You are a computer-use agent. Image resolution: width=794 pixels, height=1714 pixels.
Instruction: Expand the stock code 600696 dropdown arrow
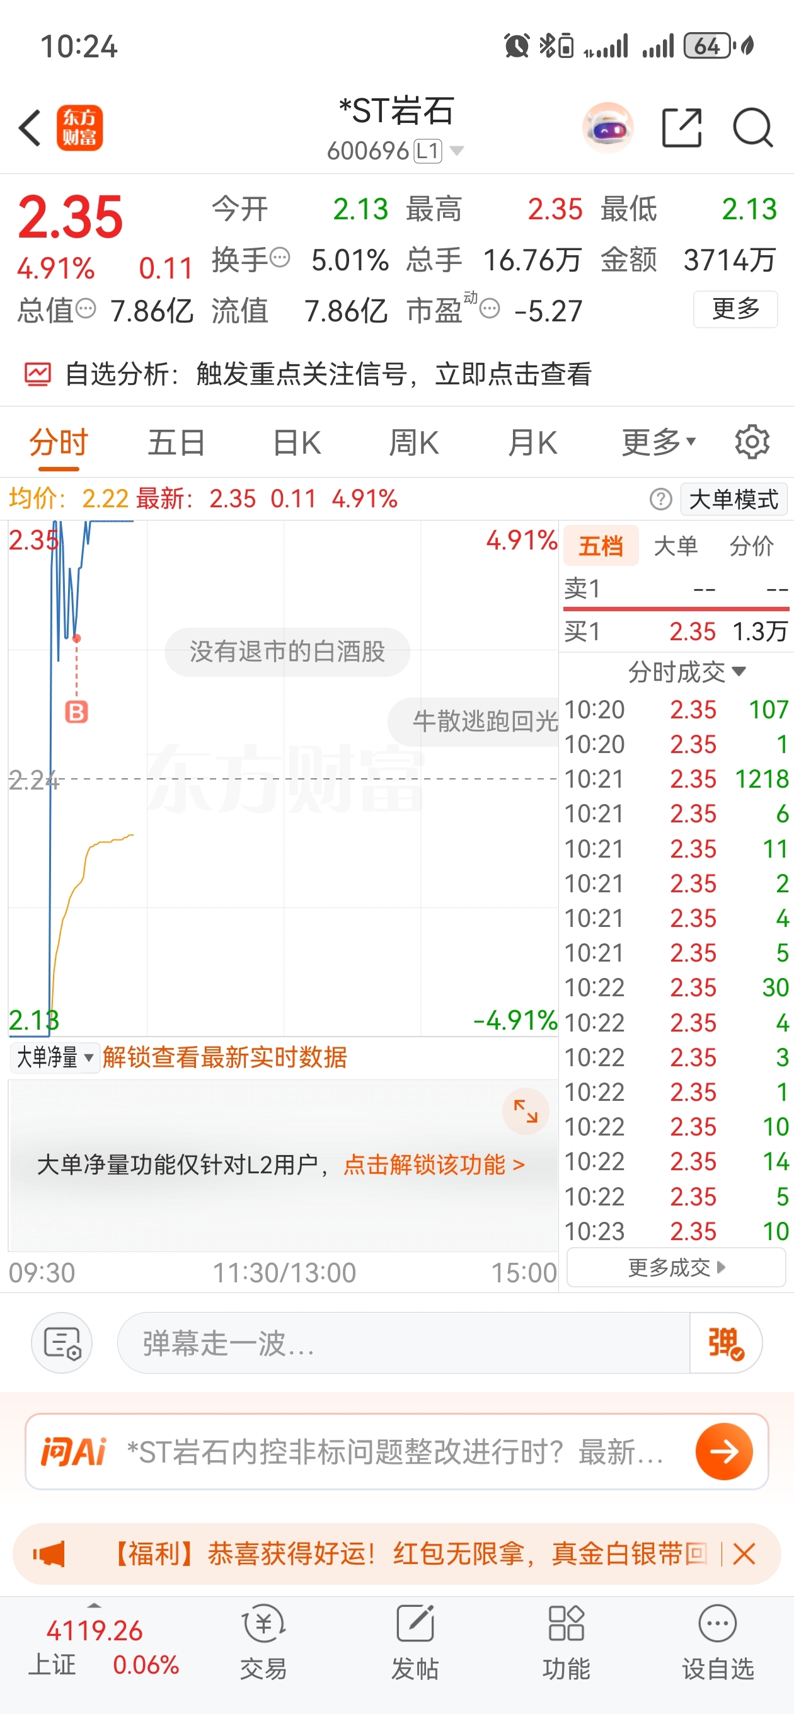pyautogui.click(x=457, y=151)
